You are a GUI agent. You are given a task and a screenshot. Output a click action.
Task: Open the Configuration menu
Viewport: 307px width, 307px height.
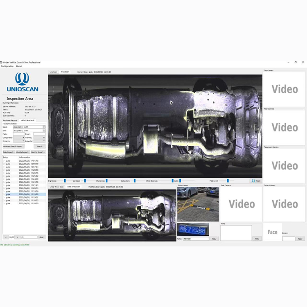(x=7, y=66)
